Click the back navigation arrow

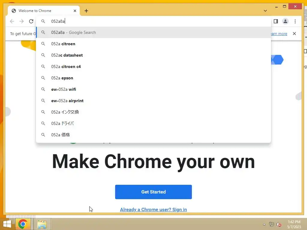point(12,21)
